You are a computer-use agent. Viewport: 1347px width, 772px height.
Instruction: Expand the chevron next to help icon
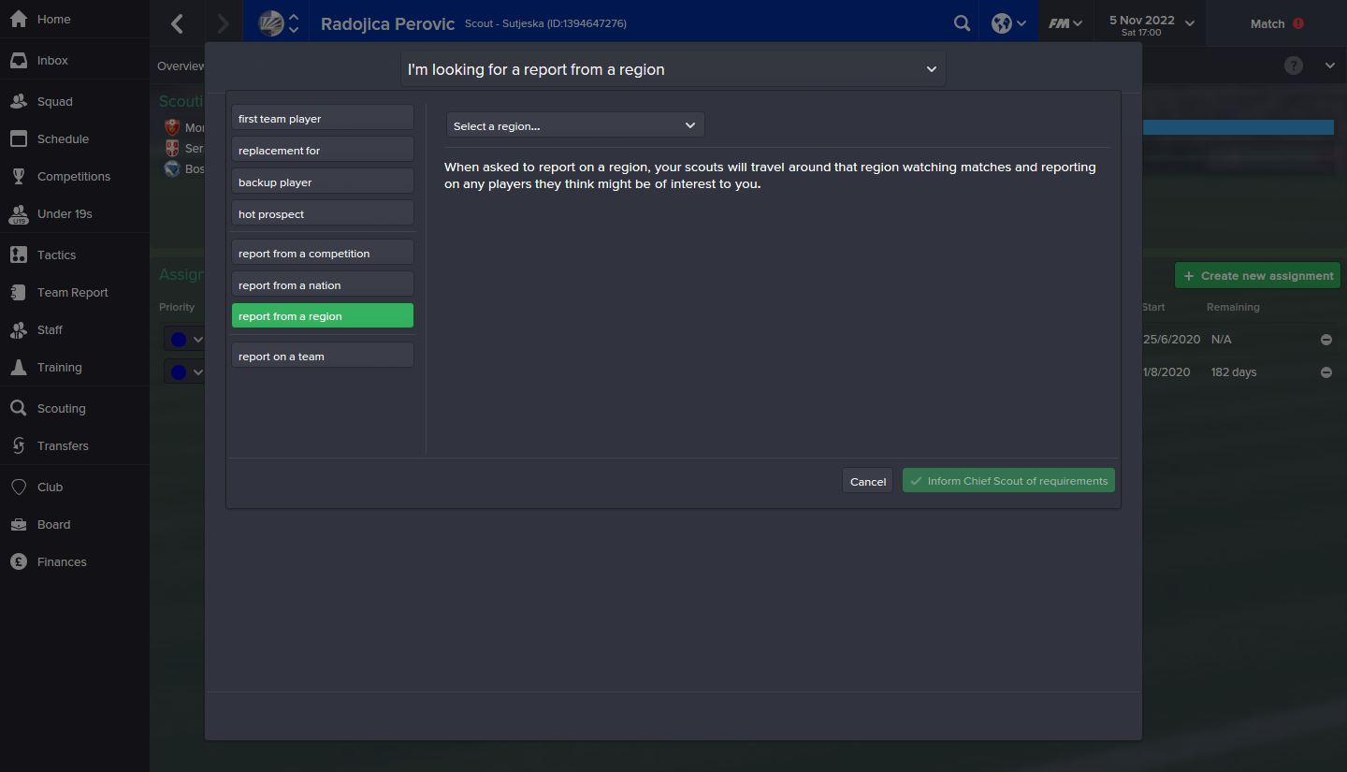pos(1330,66)
